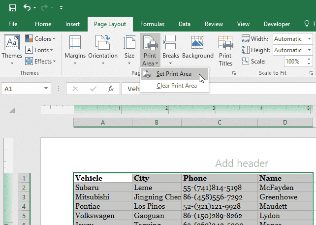Click the Phone header cell
The height and width of the screenshot is (225, 316).
coord(220,178)
